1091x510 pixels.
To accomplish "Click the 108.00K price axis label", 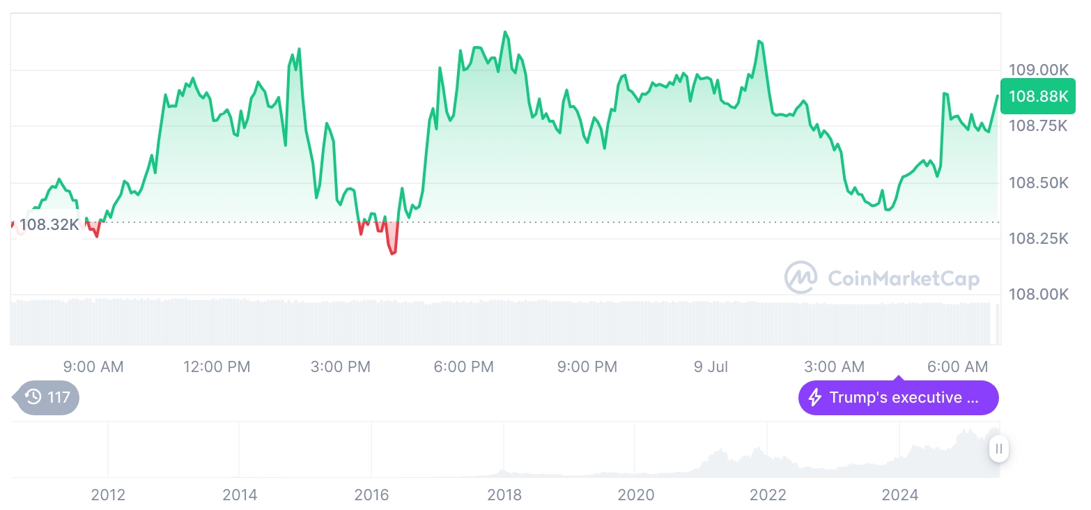I will pyautogui.click(x=1038, y=294).
